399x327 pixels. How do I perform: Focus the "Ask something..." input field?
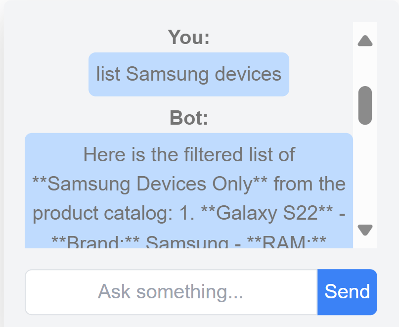point(171,292)
